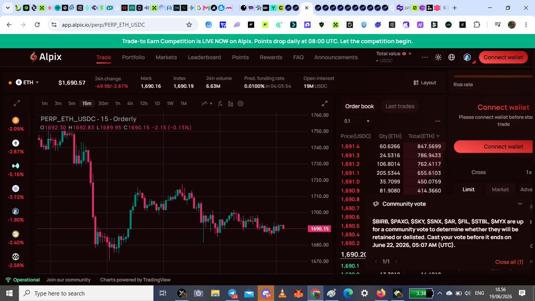Select the Market order type tab
535x301 pixels.
(500, 190)
